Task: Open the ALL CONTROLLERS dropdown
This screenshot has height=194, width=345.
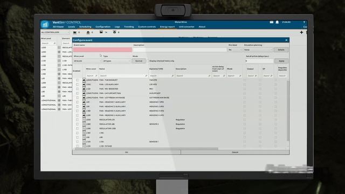Action: pos(55,32)
